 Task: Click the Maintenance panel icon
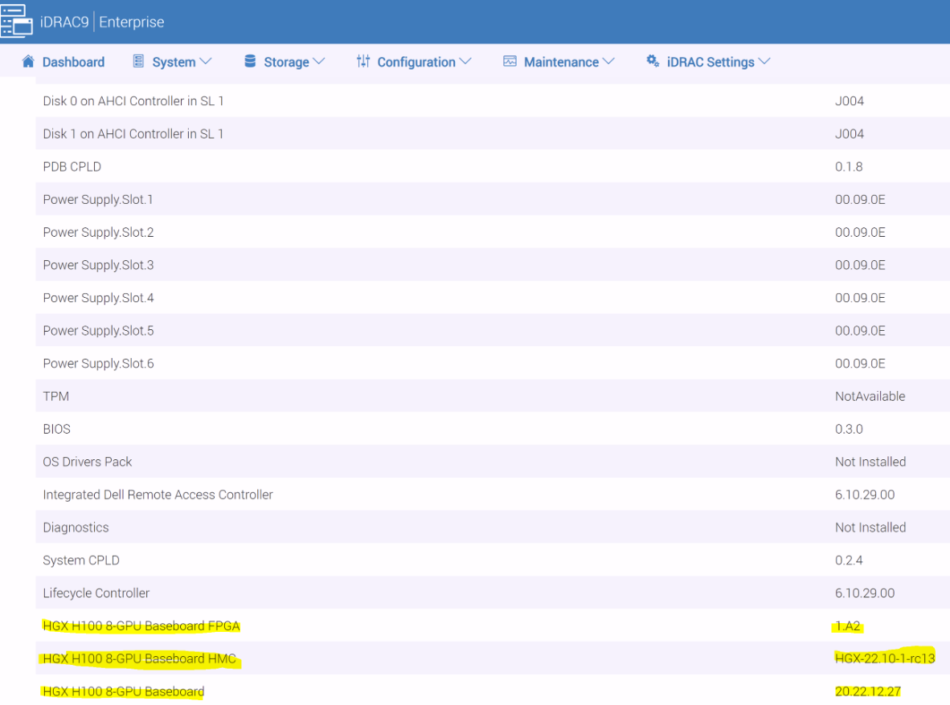509,62
